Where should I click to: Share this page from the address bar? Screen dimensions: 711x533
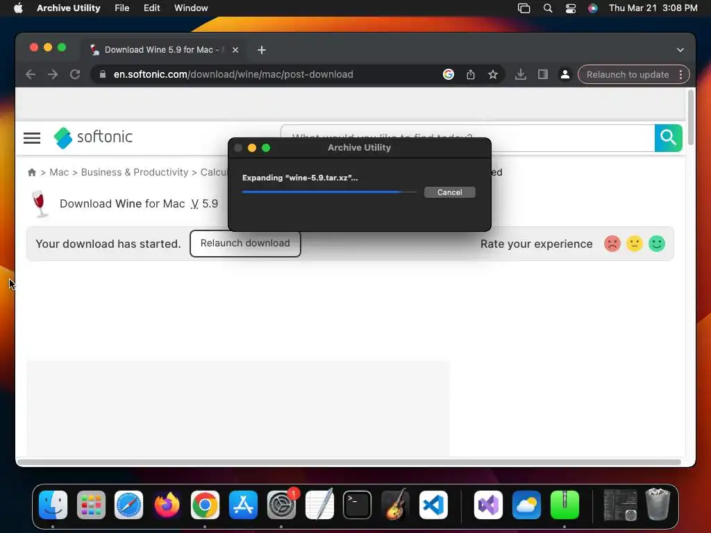470,74
